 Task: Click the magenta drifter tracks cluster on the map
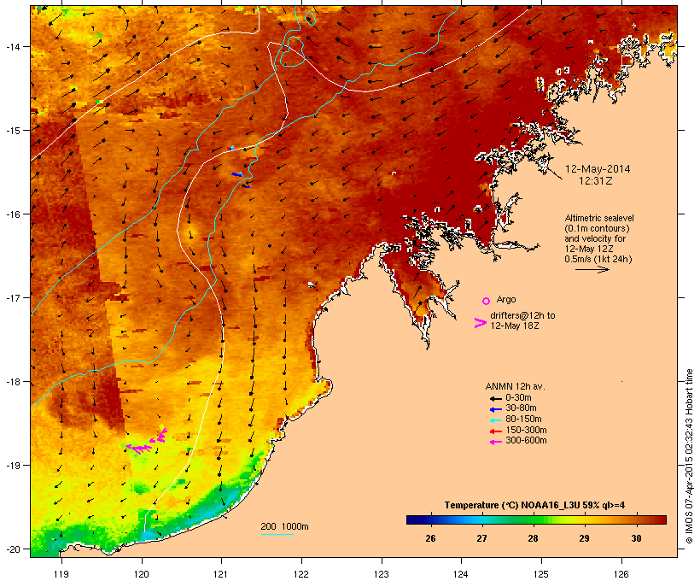(x=145, y=442)
